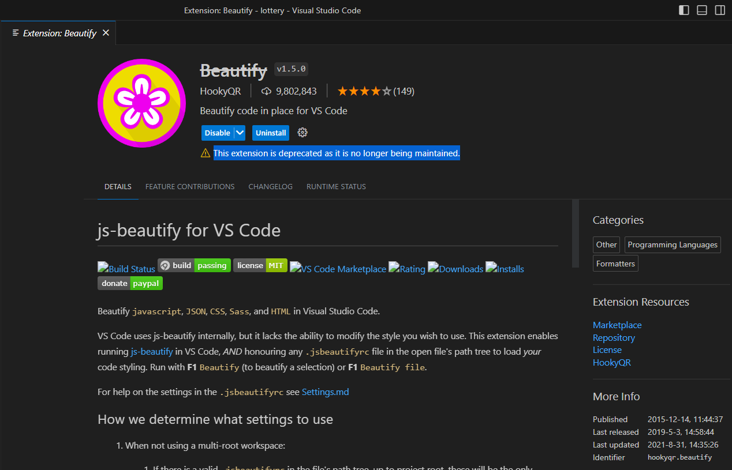Click the install count download icon

point(266,91)
